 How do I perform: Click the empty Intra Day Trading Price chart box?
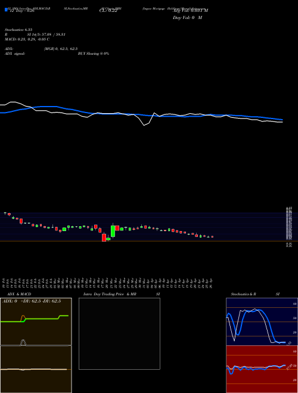tap(119, 333)
